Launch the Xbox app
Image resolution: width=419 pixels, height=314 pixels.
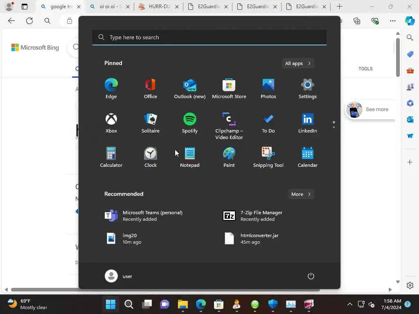point(111,123)
